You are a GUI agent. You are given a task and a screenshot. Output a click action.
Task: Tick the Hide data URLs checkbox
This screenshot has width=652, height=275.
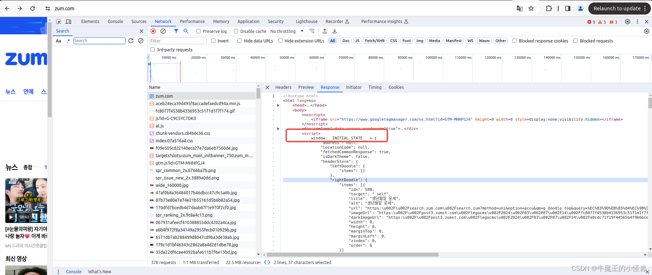pos(240,41)
